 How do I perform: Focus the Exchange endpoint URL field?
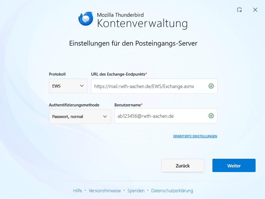point(154,86)
